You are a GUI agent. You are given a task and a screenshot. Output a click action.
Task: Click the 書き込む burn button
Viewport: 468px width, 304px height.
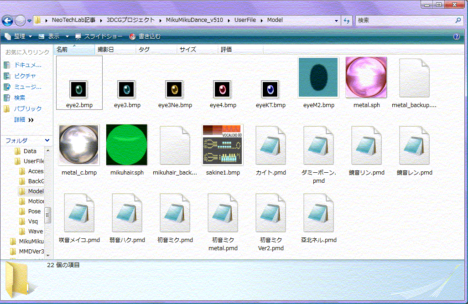pyautogui.click(x=145, y=36)
